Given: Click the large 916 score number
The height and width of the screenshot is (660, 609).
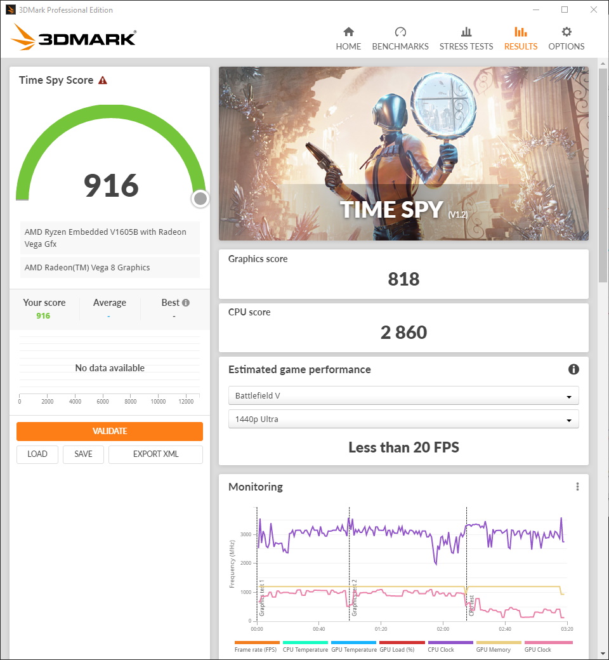Looking at the screenshot, I should [x=111, y=185].
